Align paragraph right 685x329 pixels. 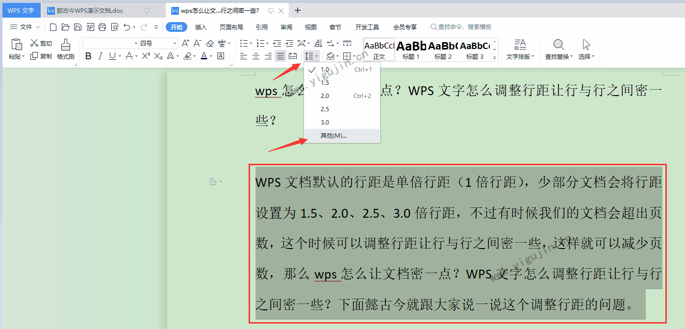coord(268,56)
